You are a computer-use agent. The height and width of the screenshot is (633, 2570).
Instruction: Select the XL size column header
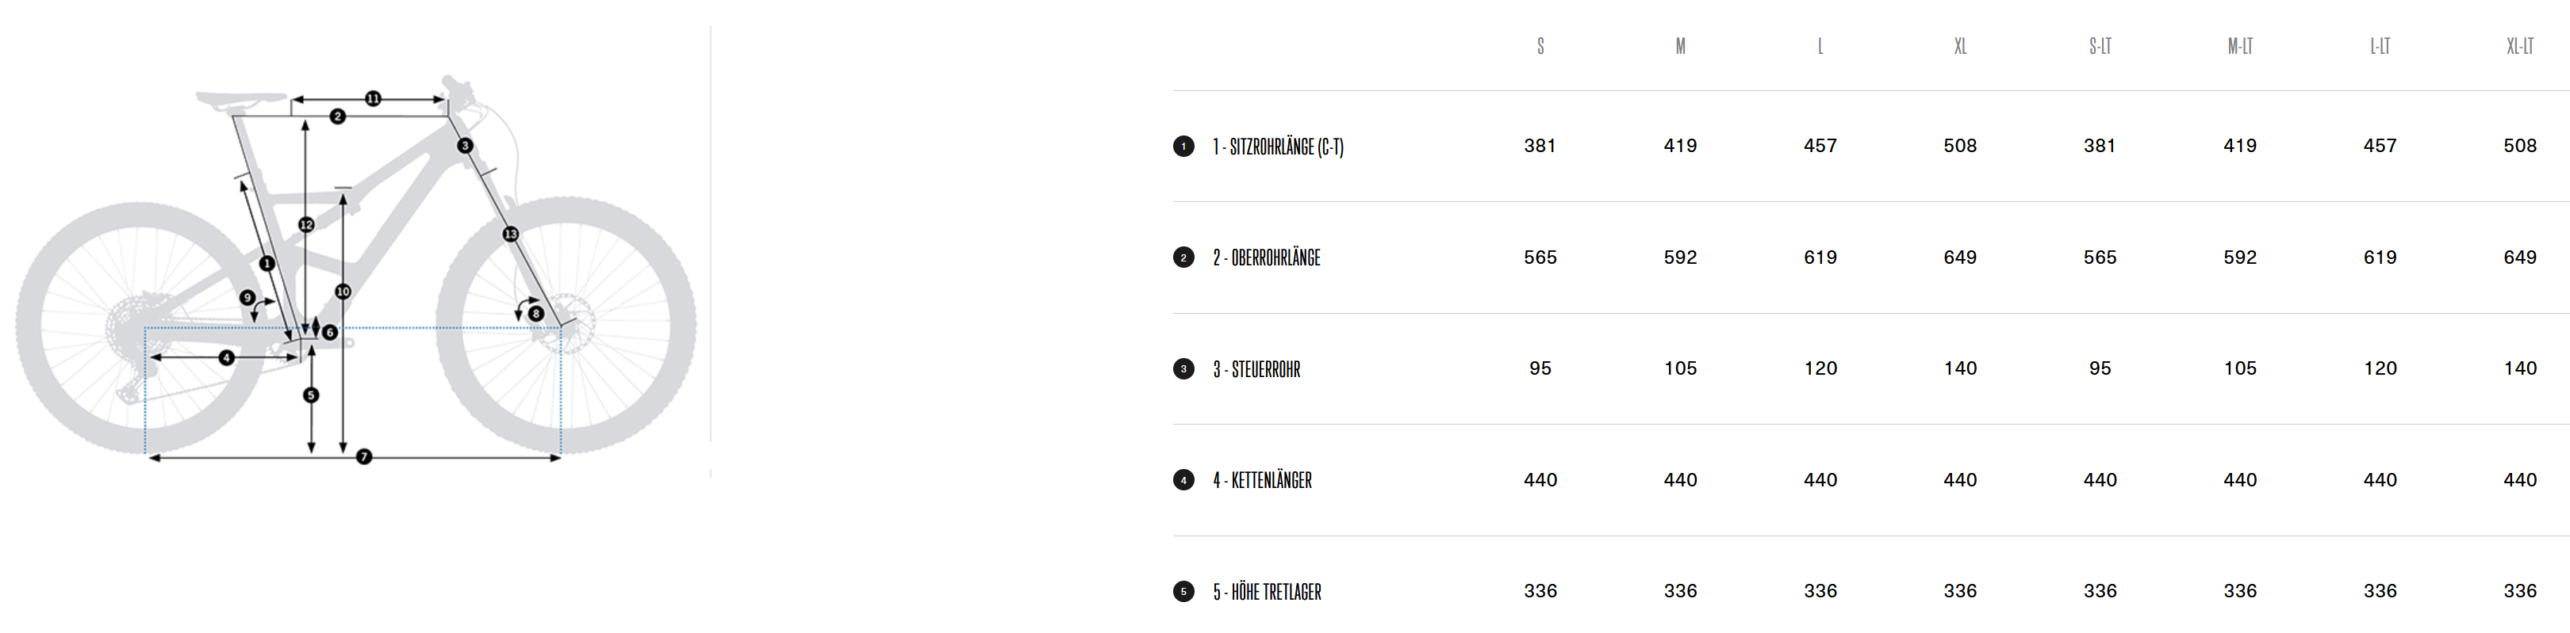pos(1959,46)
